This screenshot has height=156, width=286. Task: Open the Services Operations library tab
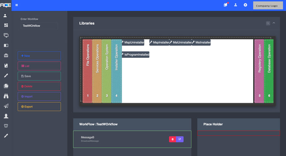[97, 71]
